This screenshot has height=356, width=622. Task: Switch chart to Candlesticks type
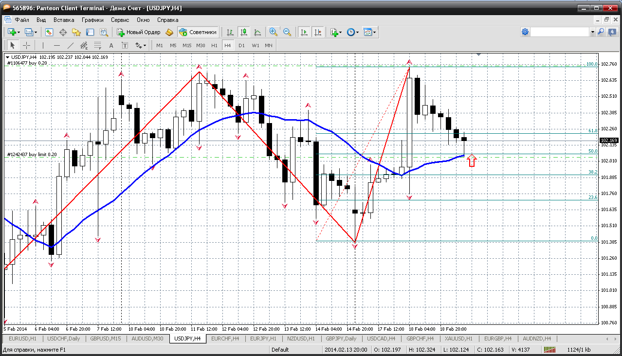pos(244,32)
